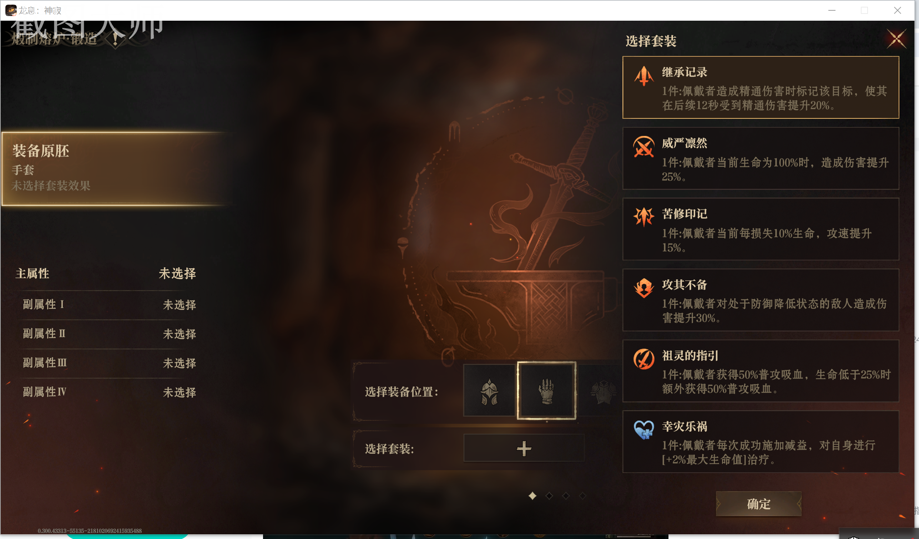Select the gloves equipment slot icon
The width and height of the screenshot is (919, 539).
[547, 391]
